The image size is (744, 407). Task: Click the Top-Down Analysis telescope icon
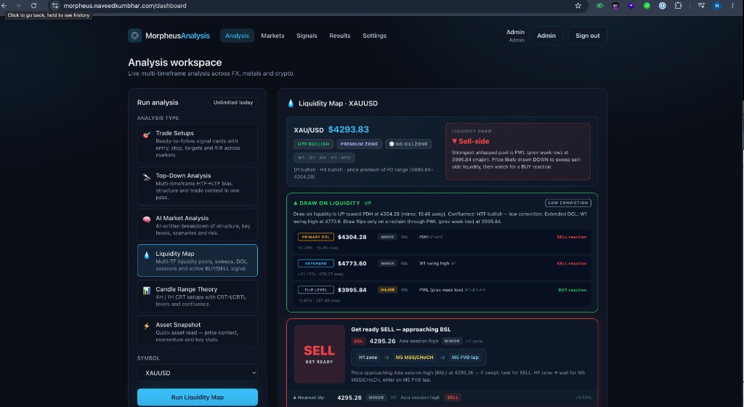147,177
